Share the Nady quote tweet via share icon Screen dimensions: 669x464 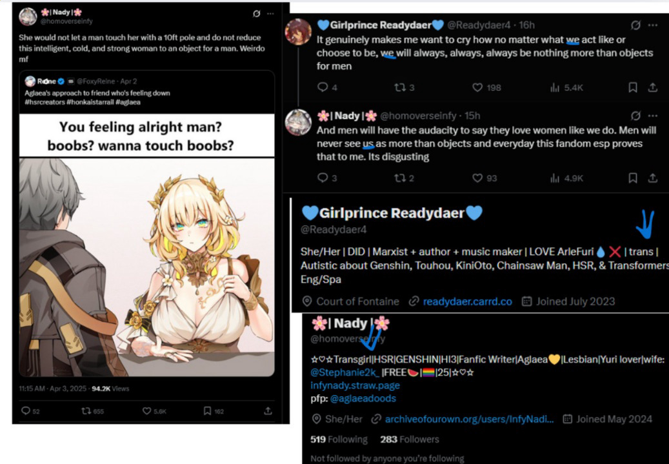pos(268,410)
